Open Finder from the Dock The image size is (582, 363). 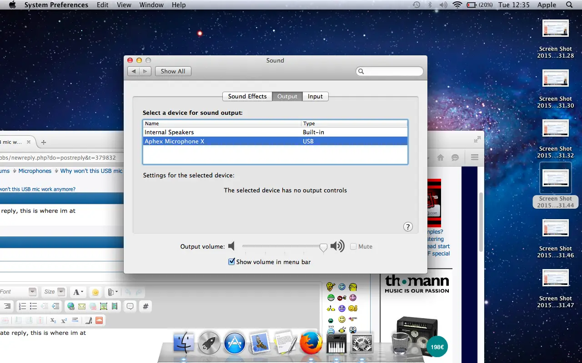(184, 343)
